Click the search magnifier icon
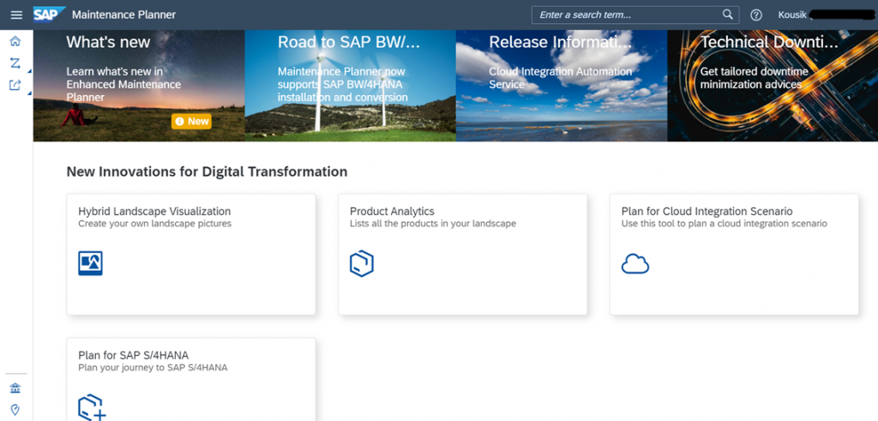 727,15
